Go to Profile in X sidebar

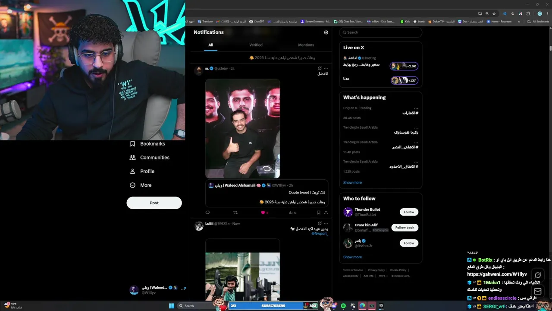click(x=142, y=171)
